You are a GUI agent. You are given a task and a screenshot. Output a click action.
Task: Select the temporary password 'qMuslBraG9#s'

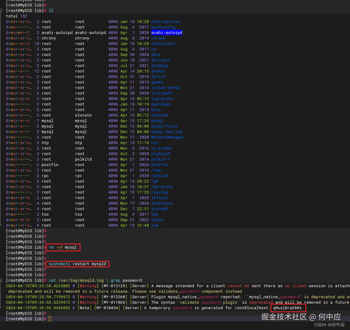(287, 308)
